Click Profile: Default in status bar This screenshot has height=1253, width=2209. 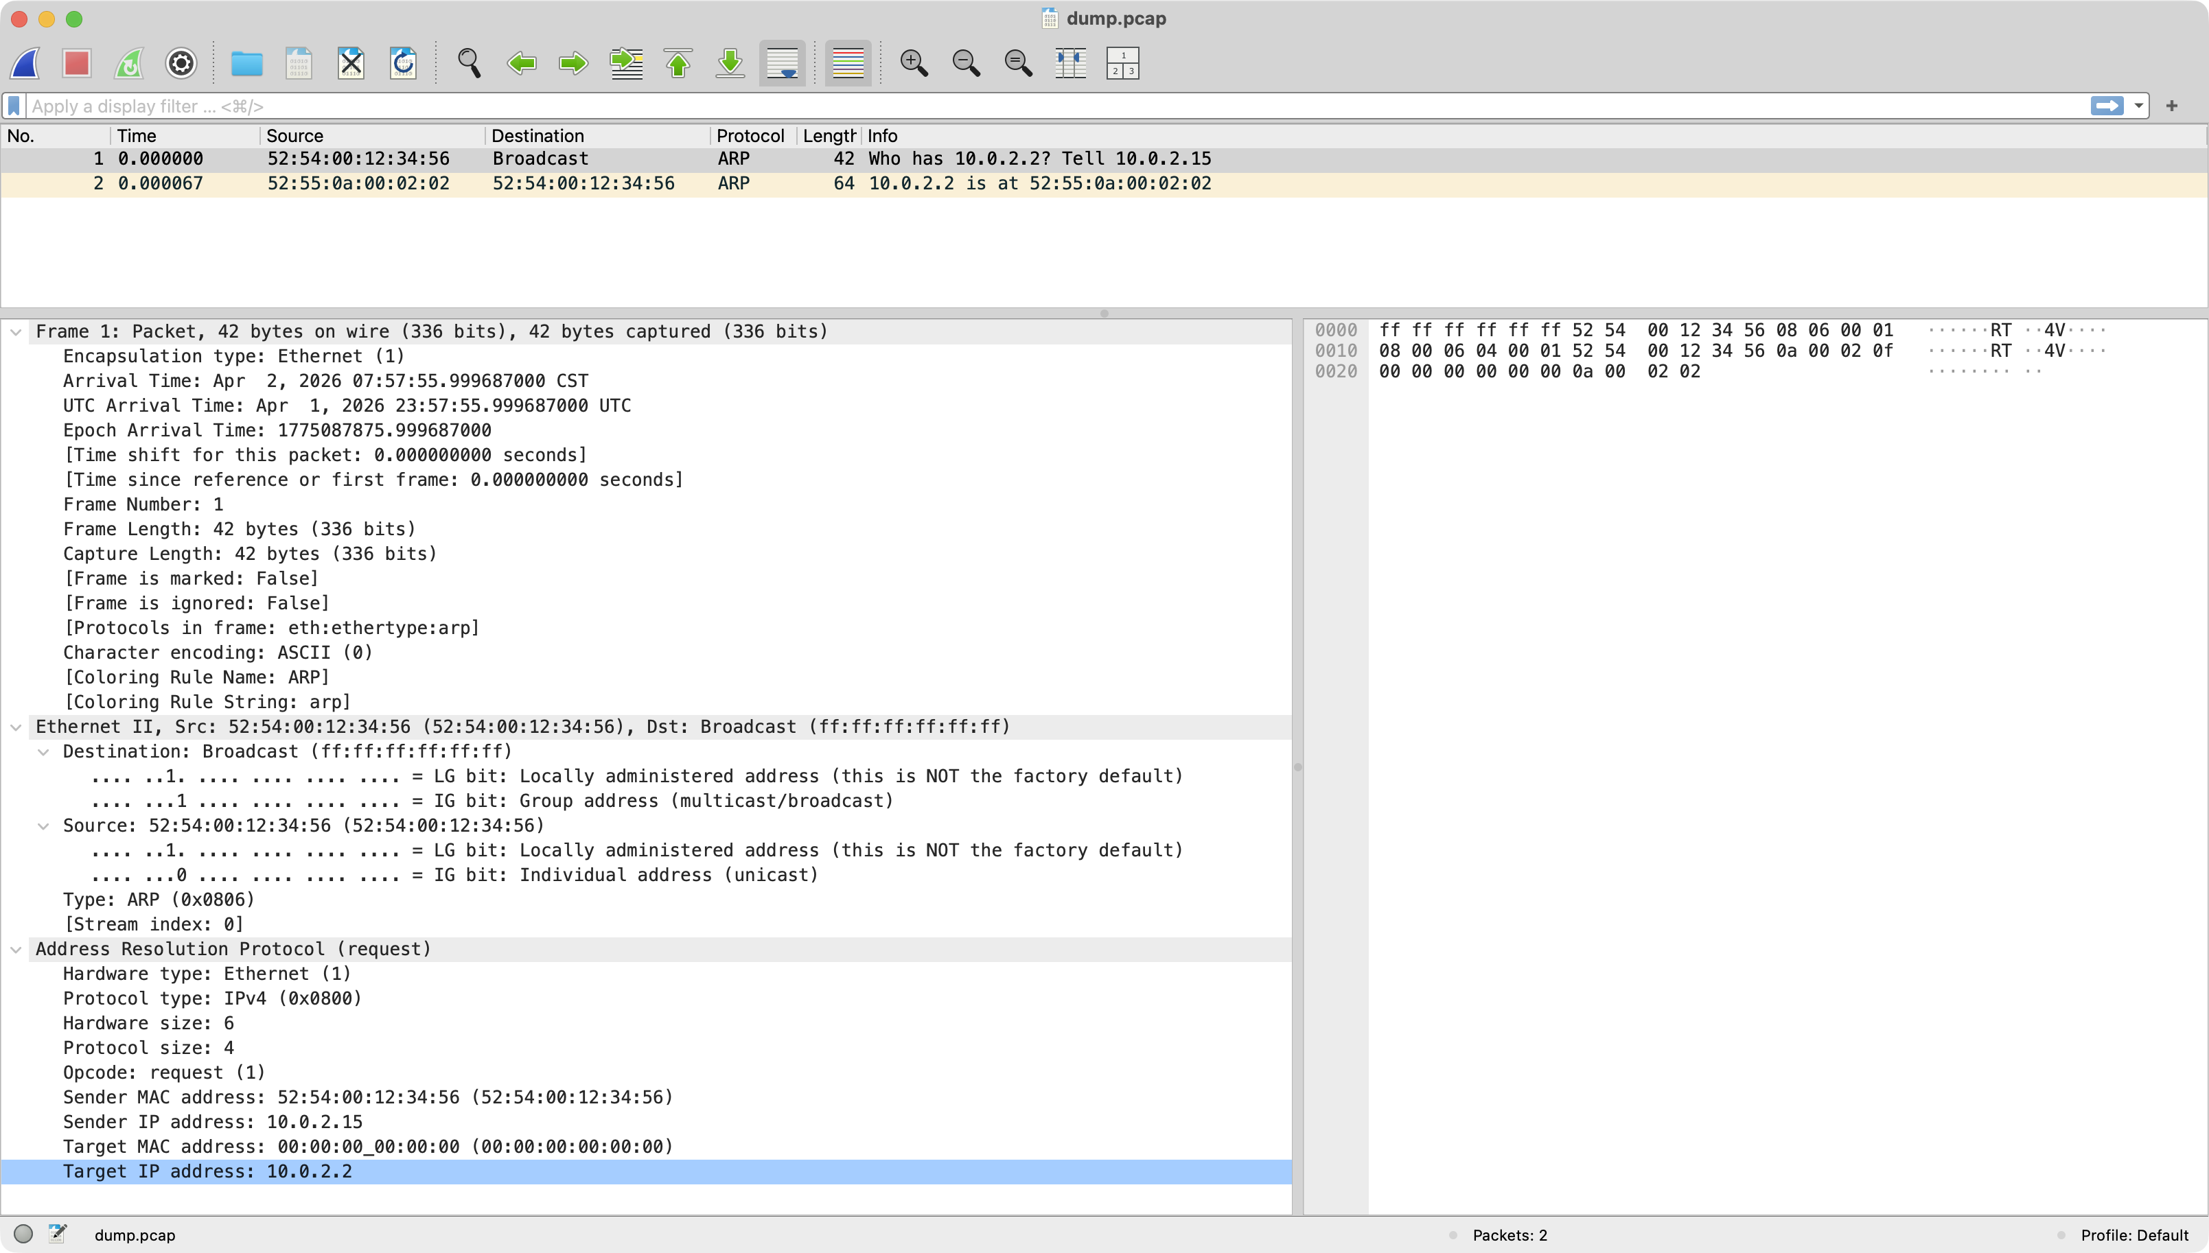(x=2133, y=1235)
